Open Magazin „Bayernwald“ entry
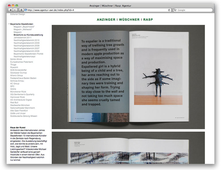This screenshot has width=221, height=170. click(x=24, y=27)
